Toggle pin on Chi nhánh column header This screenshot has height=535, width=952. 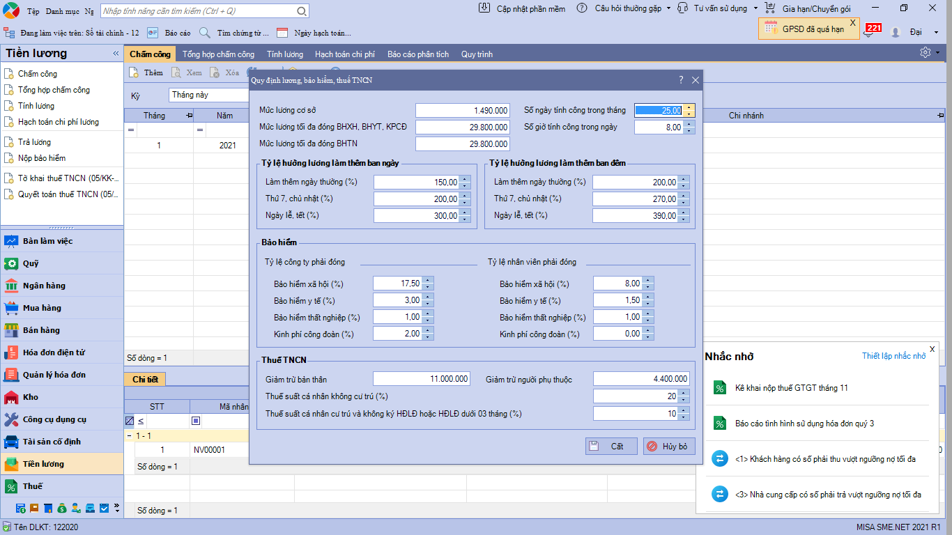941,116
